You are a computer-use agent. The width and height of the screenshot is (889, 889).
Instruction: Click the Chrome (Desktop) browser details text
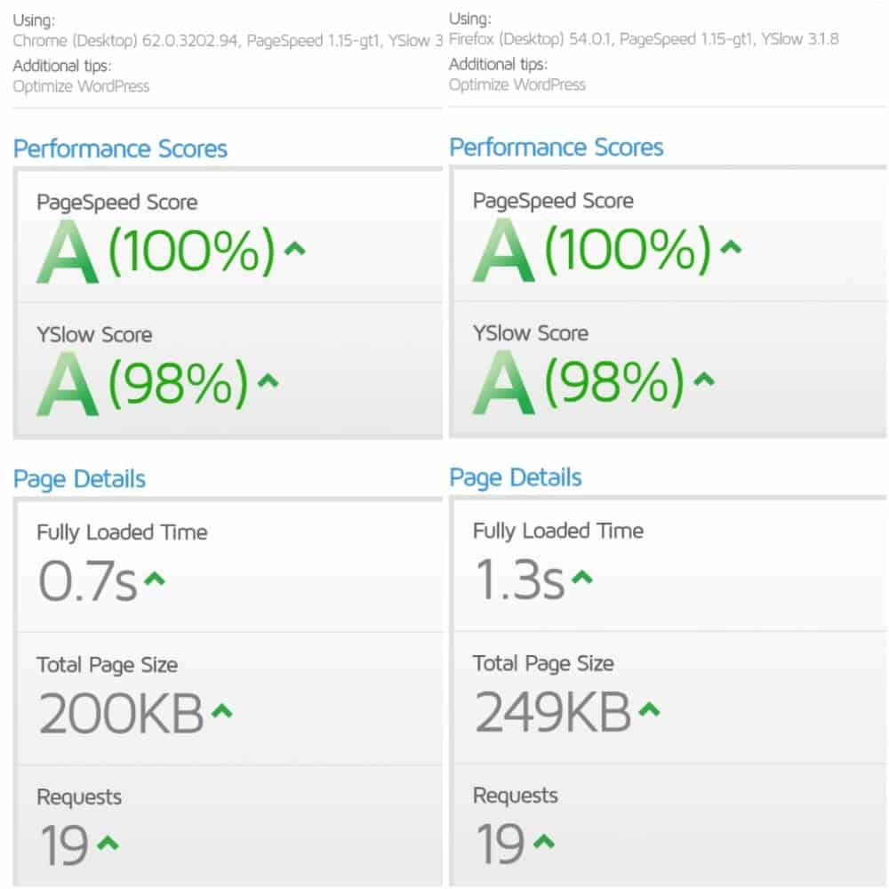(x=228, y=41)
